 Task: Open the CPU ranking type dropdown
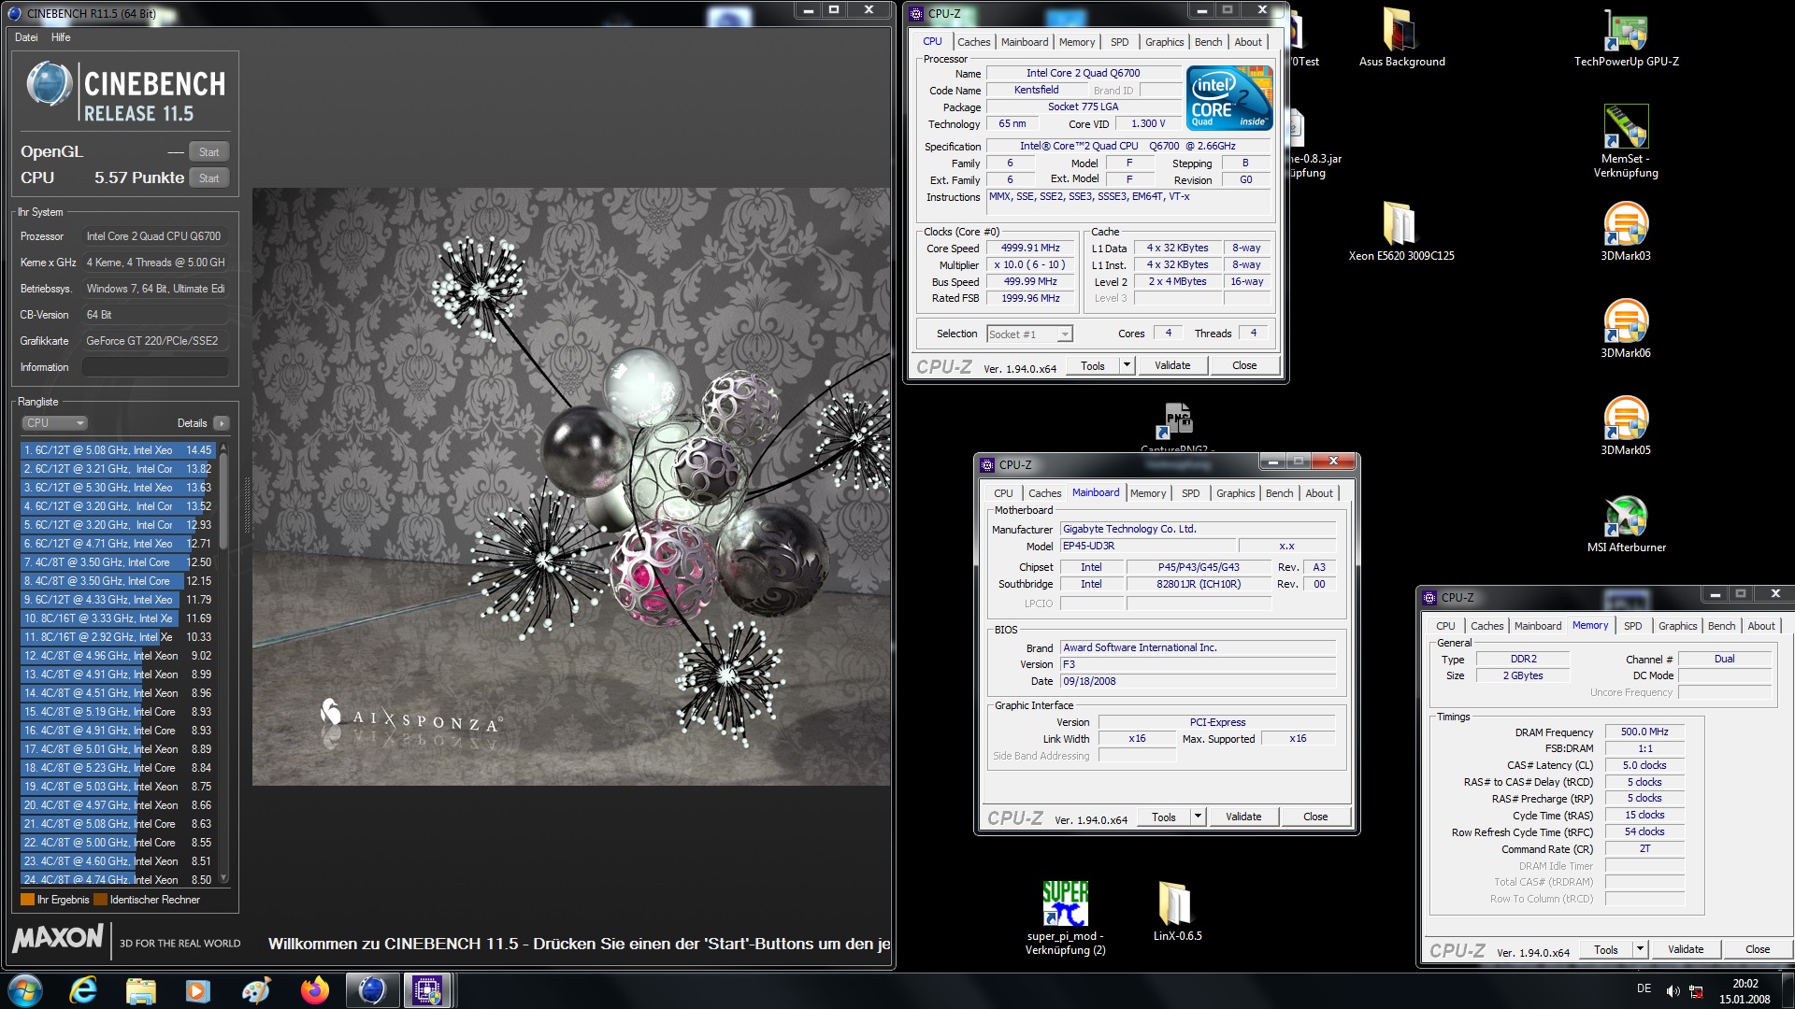coord(54,423)
